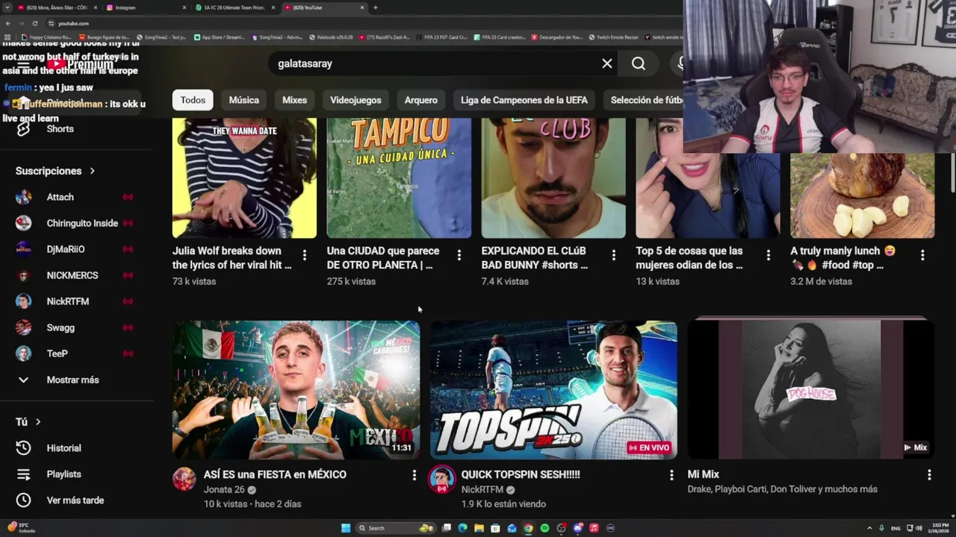Show hidden system tray icons
Screen dimensions: 956x537
pos(869,528)
